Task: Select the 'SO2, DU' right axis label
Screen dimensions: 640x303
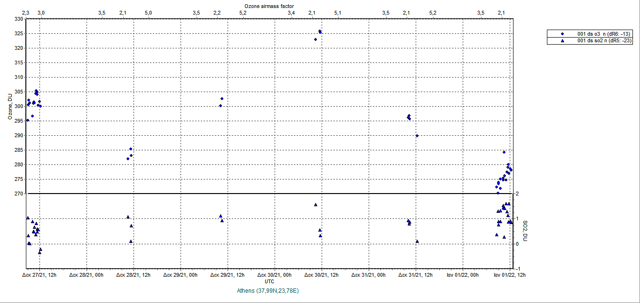Action: pos(525,230)
